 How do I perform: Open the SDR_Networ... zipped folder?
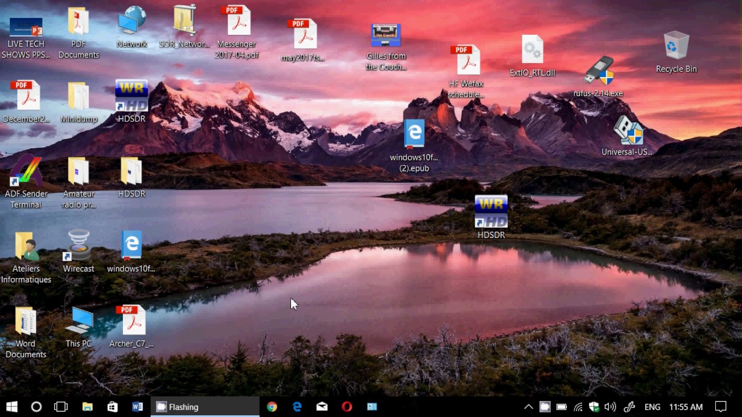pyautogui.click(x=184, y=27)
